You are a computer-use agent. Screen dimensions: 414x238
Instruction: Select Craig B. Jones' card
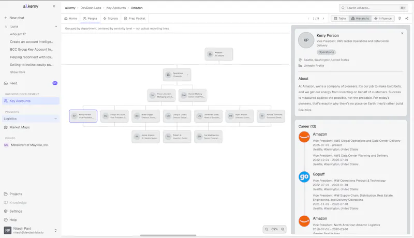(177, 116)
